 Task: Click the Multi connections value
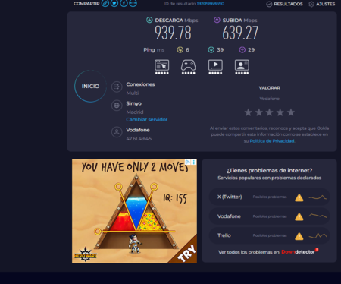[x=133, y=93]
